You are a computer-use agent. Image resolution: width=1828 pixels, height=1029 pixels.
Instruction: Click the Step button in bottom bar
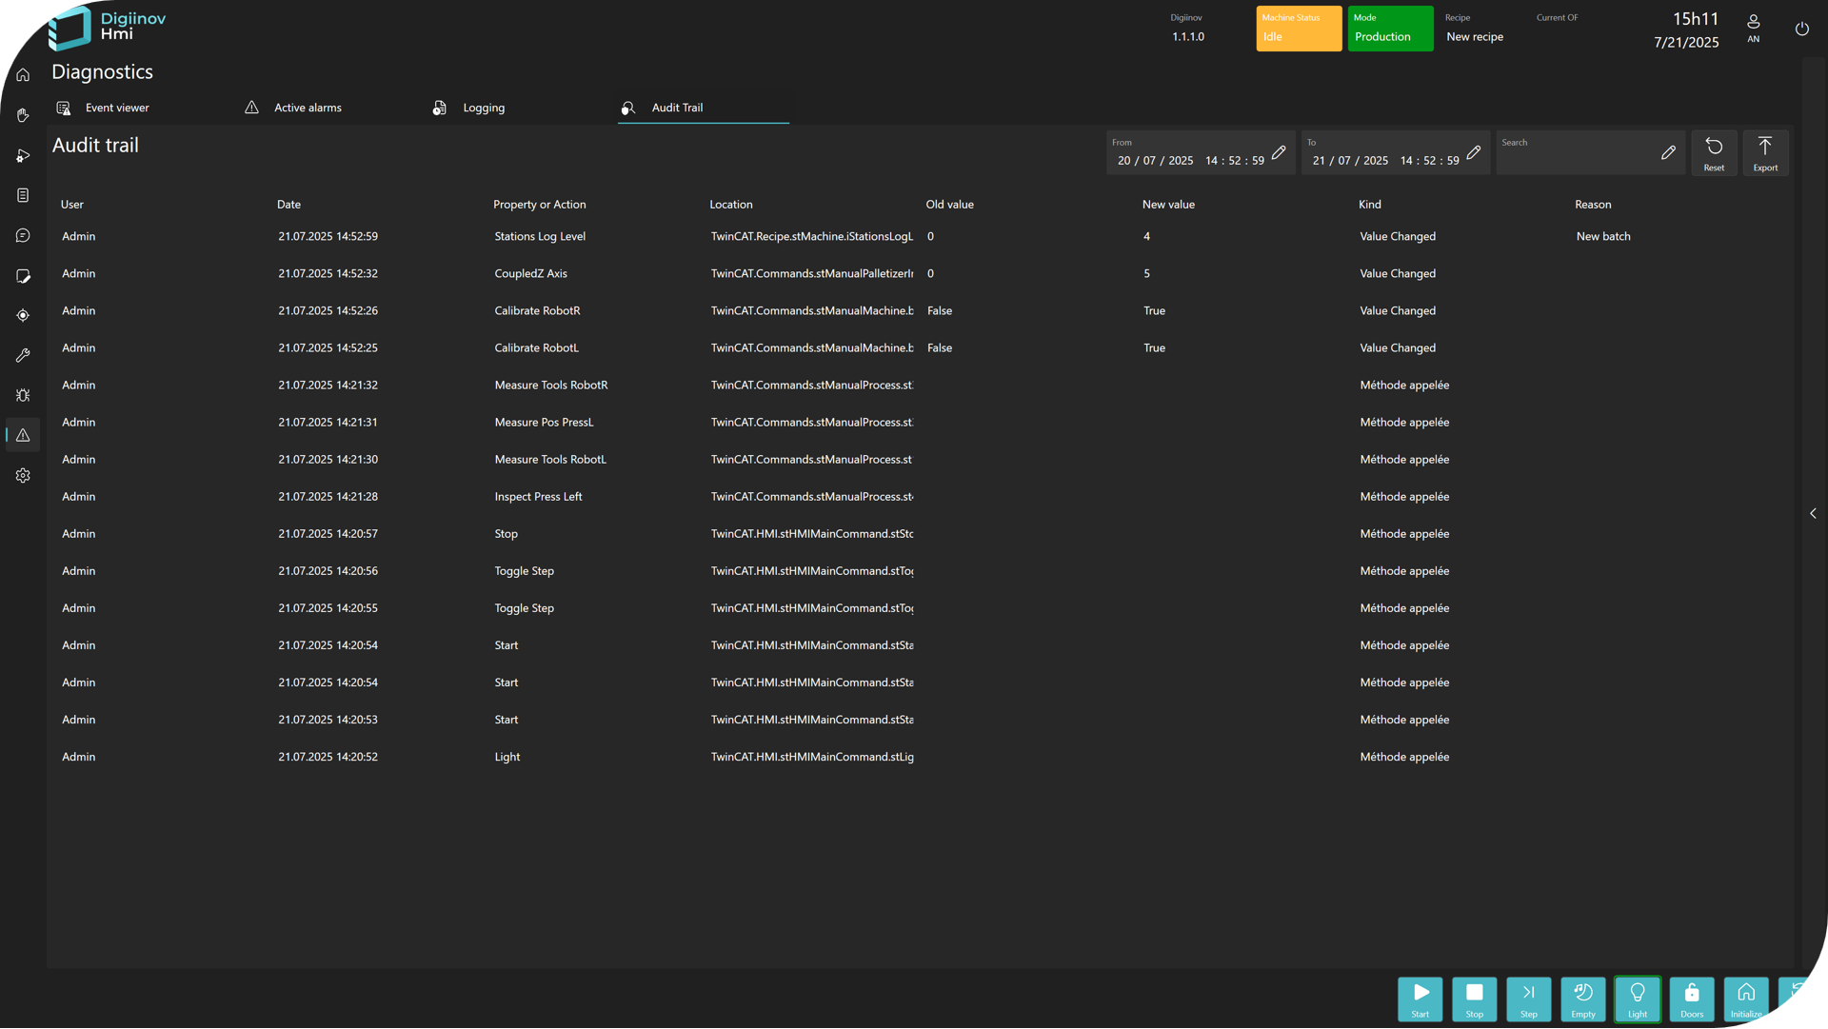[x=1528, y=999]
